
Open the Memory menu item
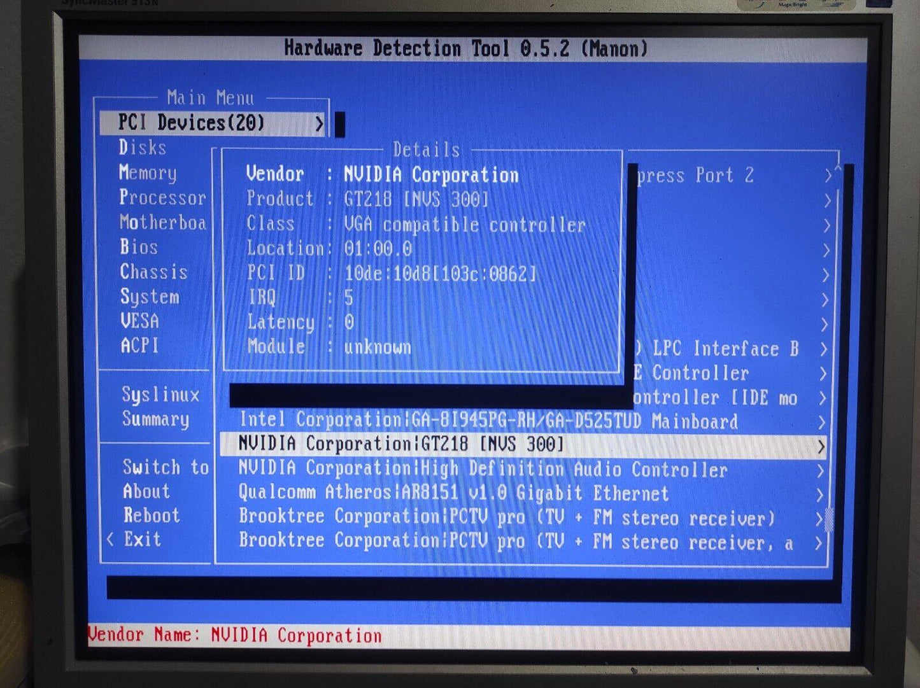click(148, 173)
